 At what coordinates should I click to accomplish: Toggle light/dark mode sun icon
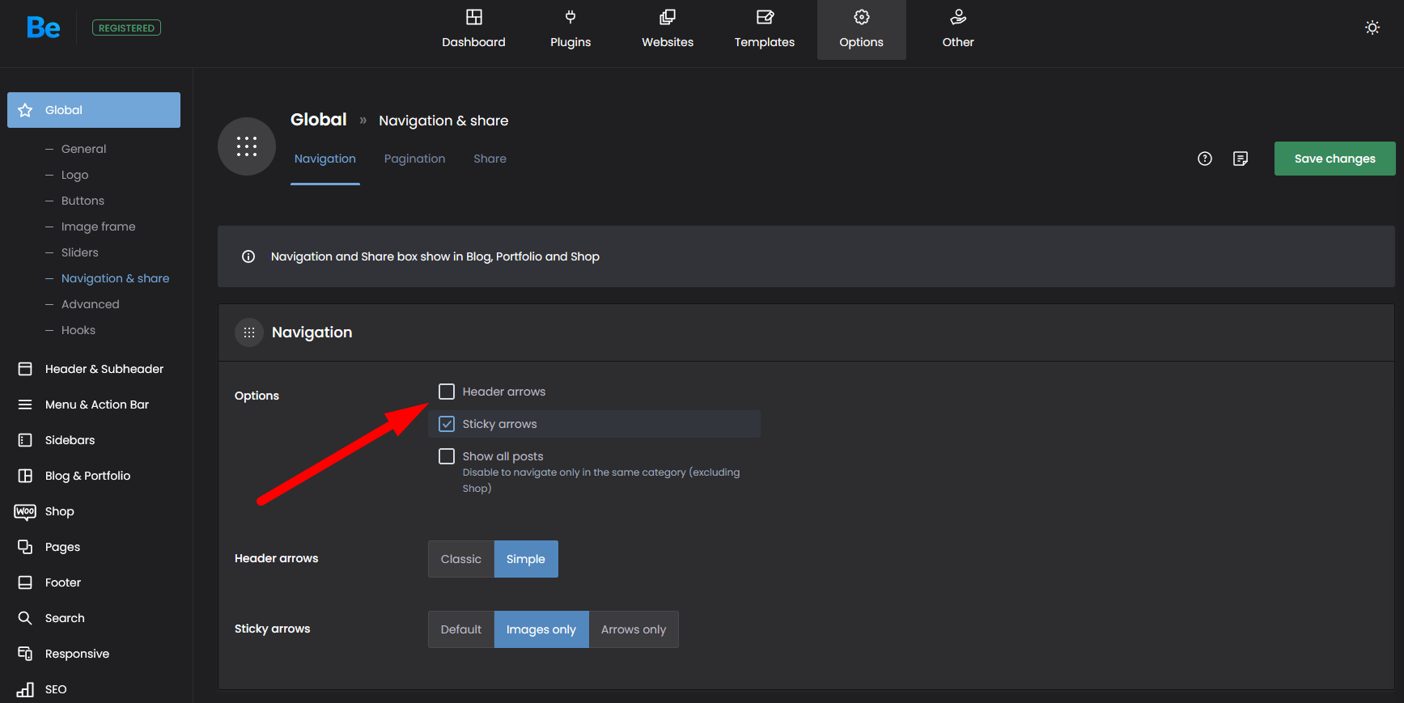point(1372,28)
